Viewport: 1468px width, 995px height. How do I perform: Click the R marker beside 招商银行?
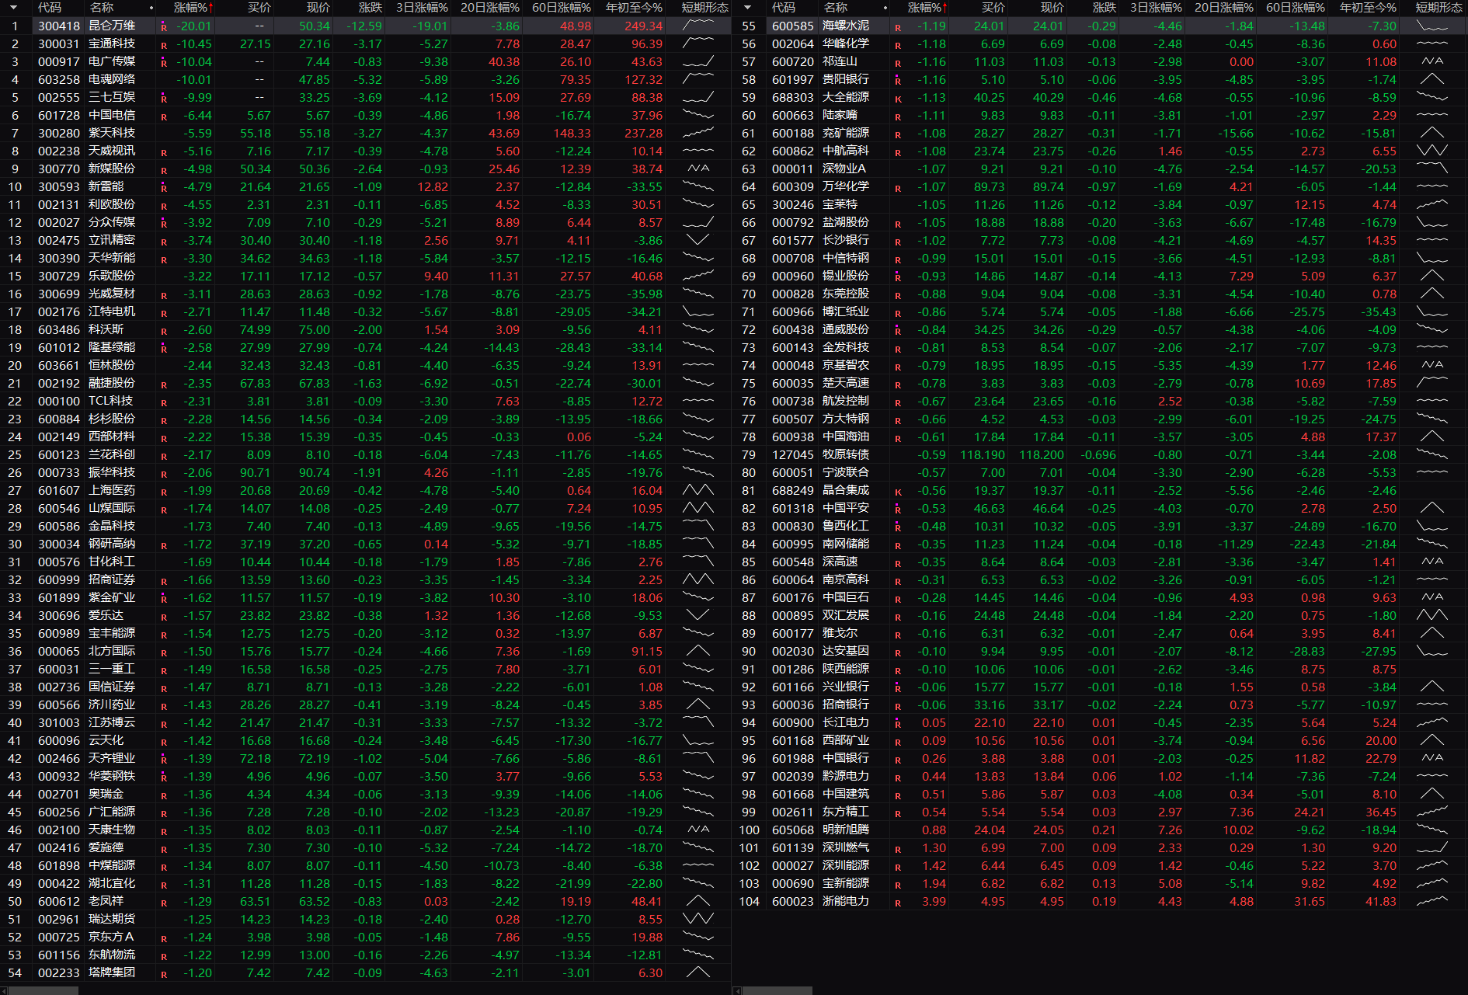pos(898,706)
